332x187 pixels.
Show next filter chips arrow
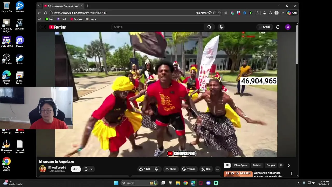pyautogui.click(x=289, y=165)
